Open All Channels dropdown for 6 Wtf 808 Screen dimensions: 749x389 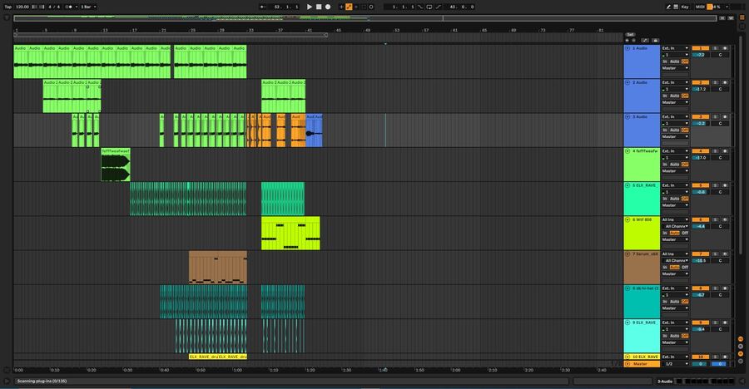675,226
